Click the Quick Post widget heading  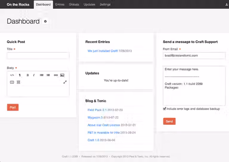point(16,42)
